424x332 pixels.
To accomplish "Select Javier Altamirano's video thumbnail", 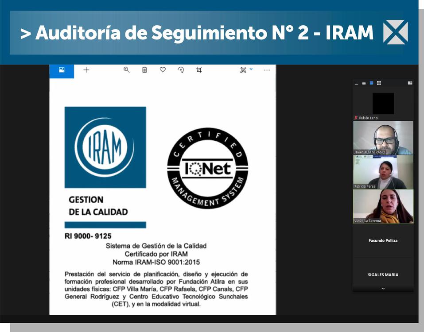I will (383, 138).
